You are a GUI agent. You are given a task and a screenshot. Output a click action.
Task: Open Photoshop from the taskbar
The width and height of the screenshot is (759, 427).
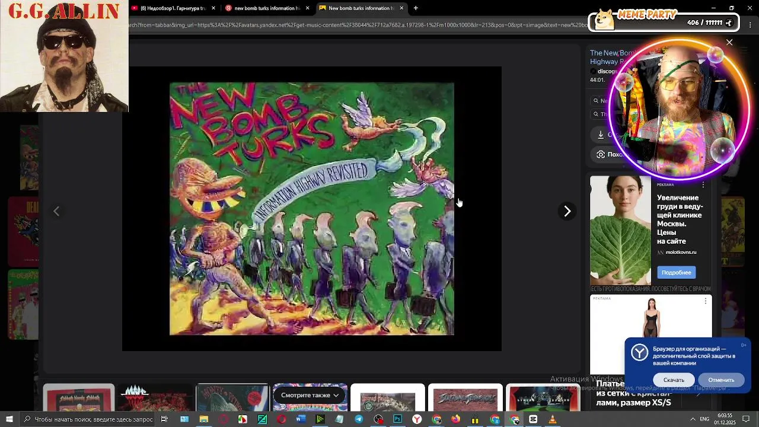pyautogui.click(x=397, y=419)
